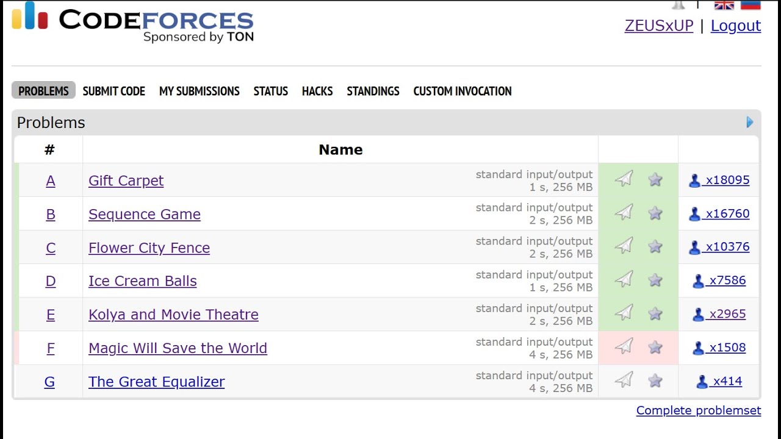Image resolution: width=781 pixels, height=439 pixels.
Task: Open Custom Invocation tab
Action: coord(462,91)
